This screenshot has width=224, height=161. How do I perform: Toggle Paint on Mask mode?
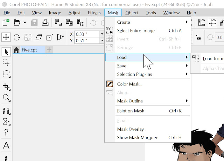coord(148,111)
